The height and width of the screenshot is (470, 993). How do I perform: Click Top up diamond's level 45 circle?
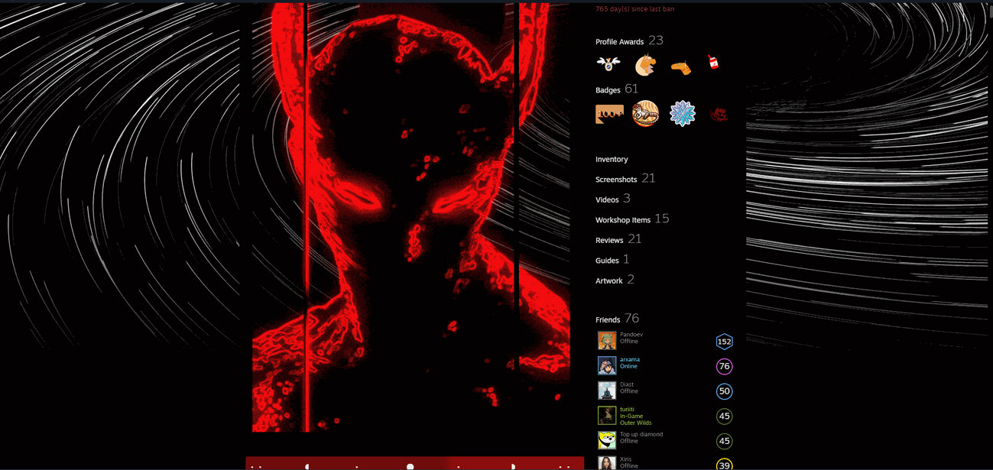pyautogui.click(x=725, y=441)
